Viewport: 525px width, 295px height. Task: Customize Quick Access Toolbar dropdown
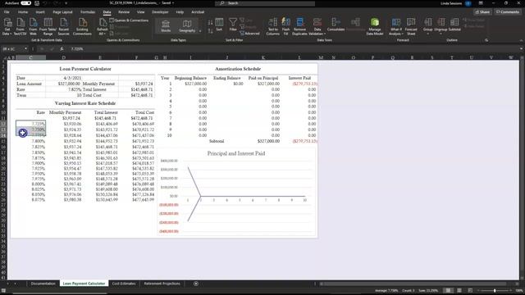[x=66, y=3]
